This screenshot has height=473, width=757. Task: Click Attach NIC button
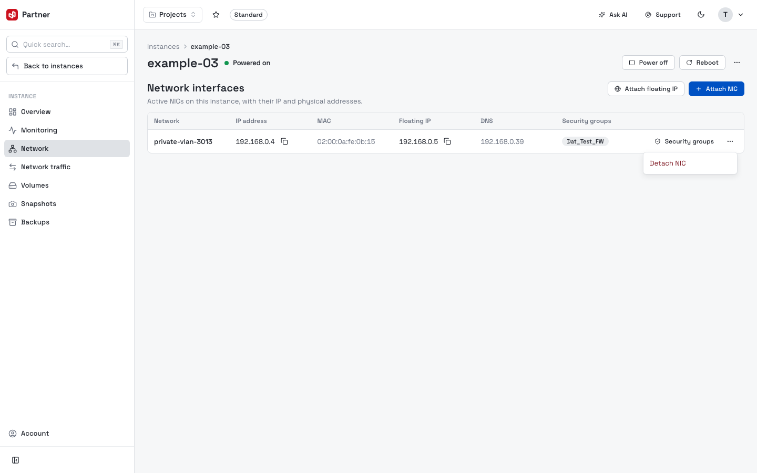point(717,89)
